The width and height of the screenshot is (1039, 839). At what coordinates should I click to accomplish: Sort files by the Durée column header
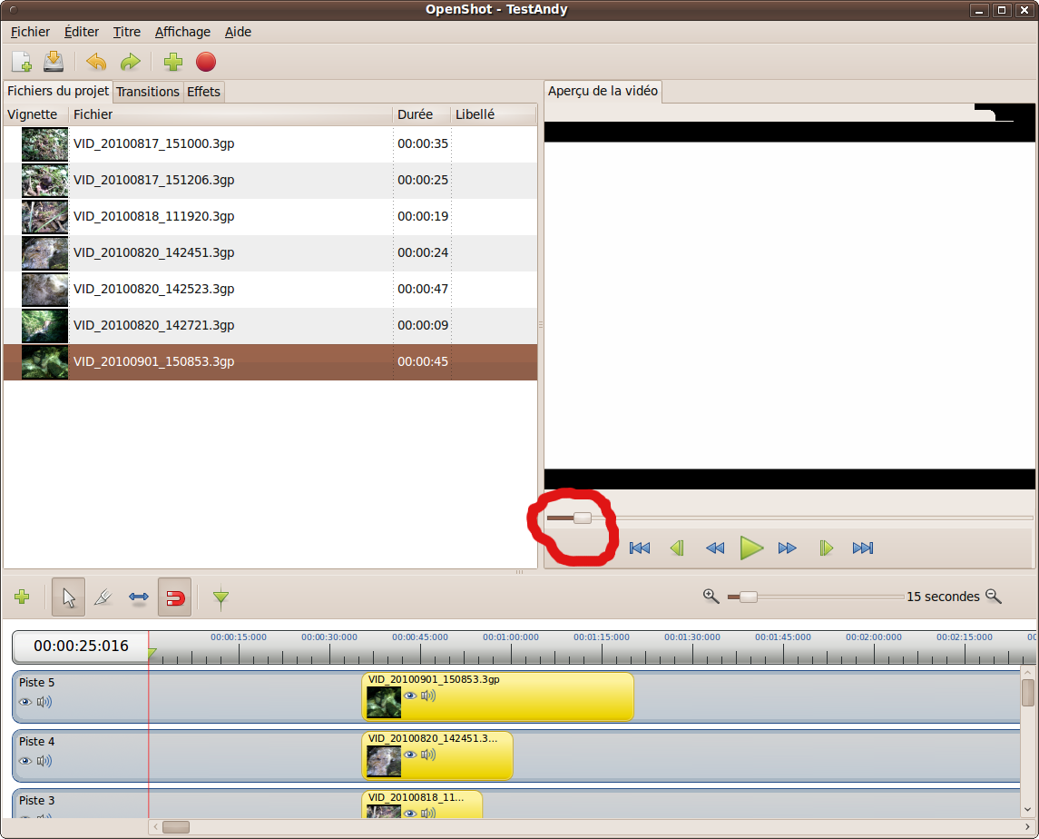pyautogui.click(x=416, y=114)
